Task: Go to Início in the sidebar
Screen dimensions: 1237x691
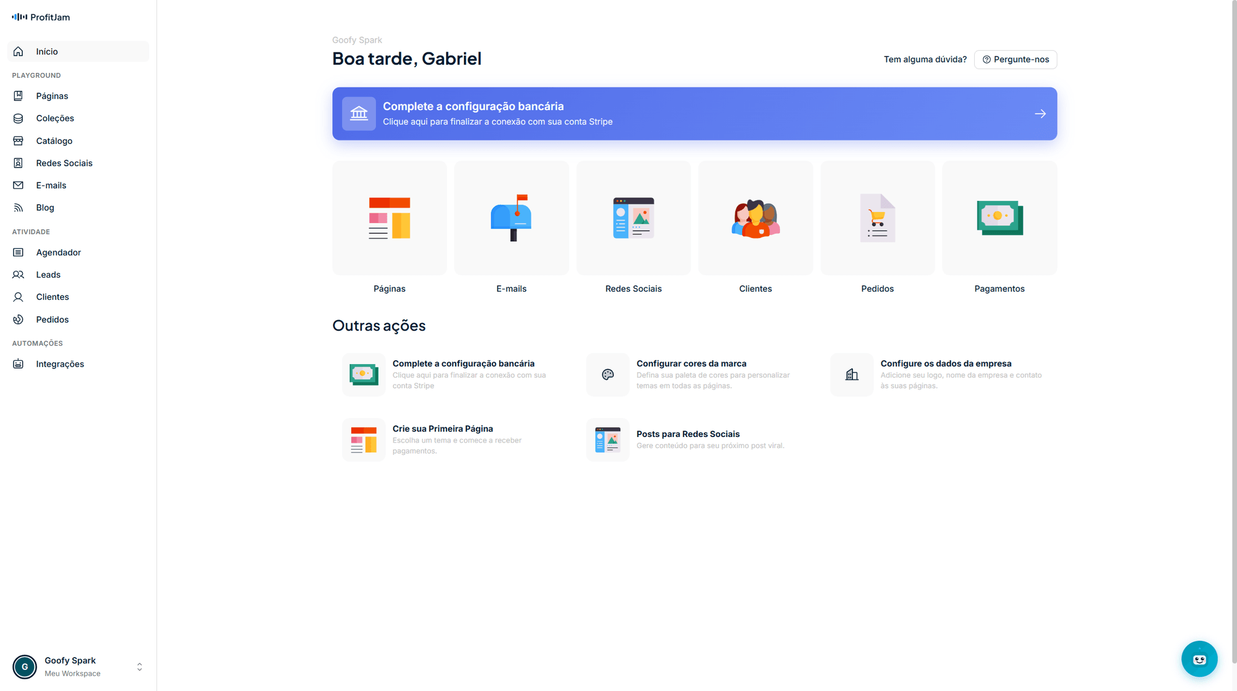Action: pyautogui.click(x=78, y=51)
